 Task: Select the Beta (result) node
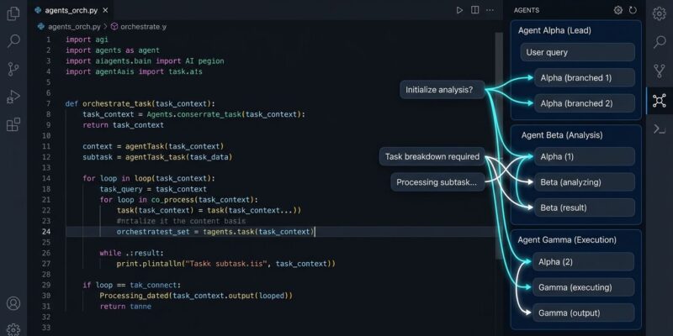585,207
